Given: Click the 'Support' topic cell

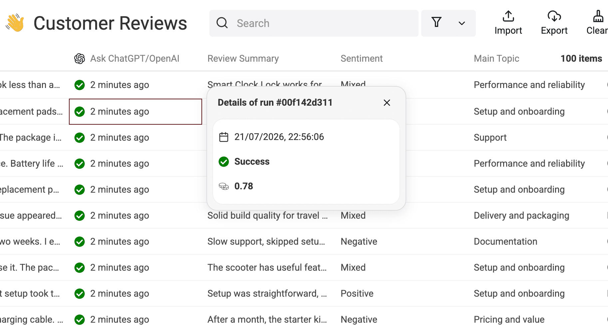Looking at the screenshot, I should click(x=490, y=138).
